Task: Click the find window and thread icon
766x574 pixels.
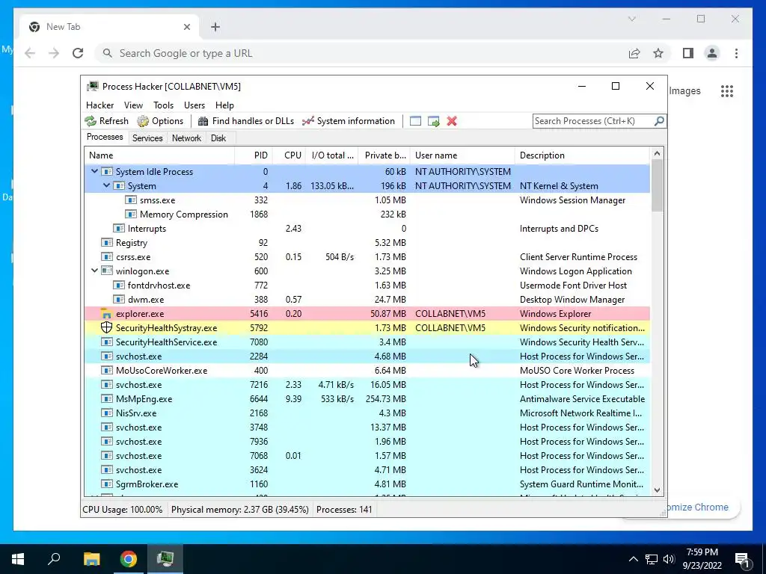Action: tap(433, 121)
